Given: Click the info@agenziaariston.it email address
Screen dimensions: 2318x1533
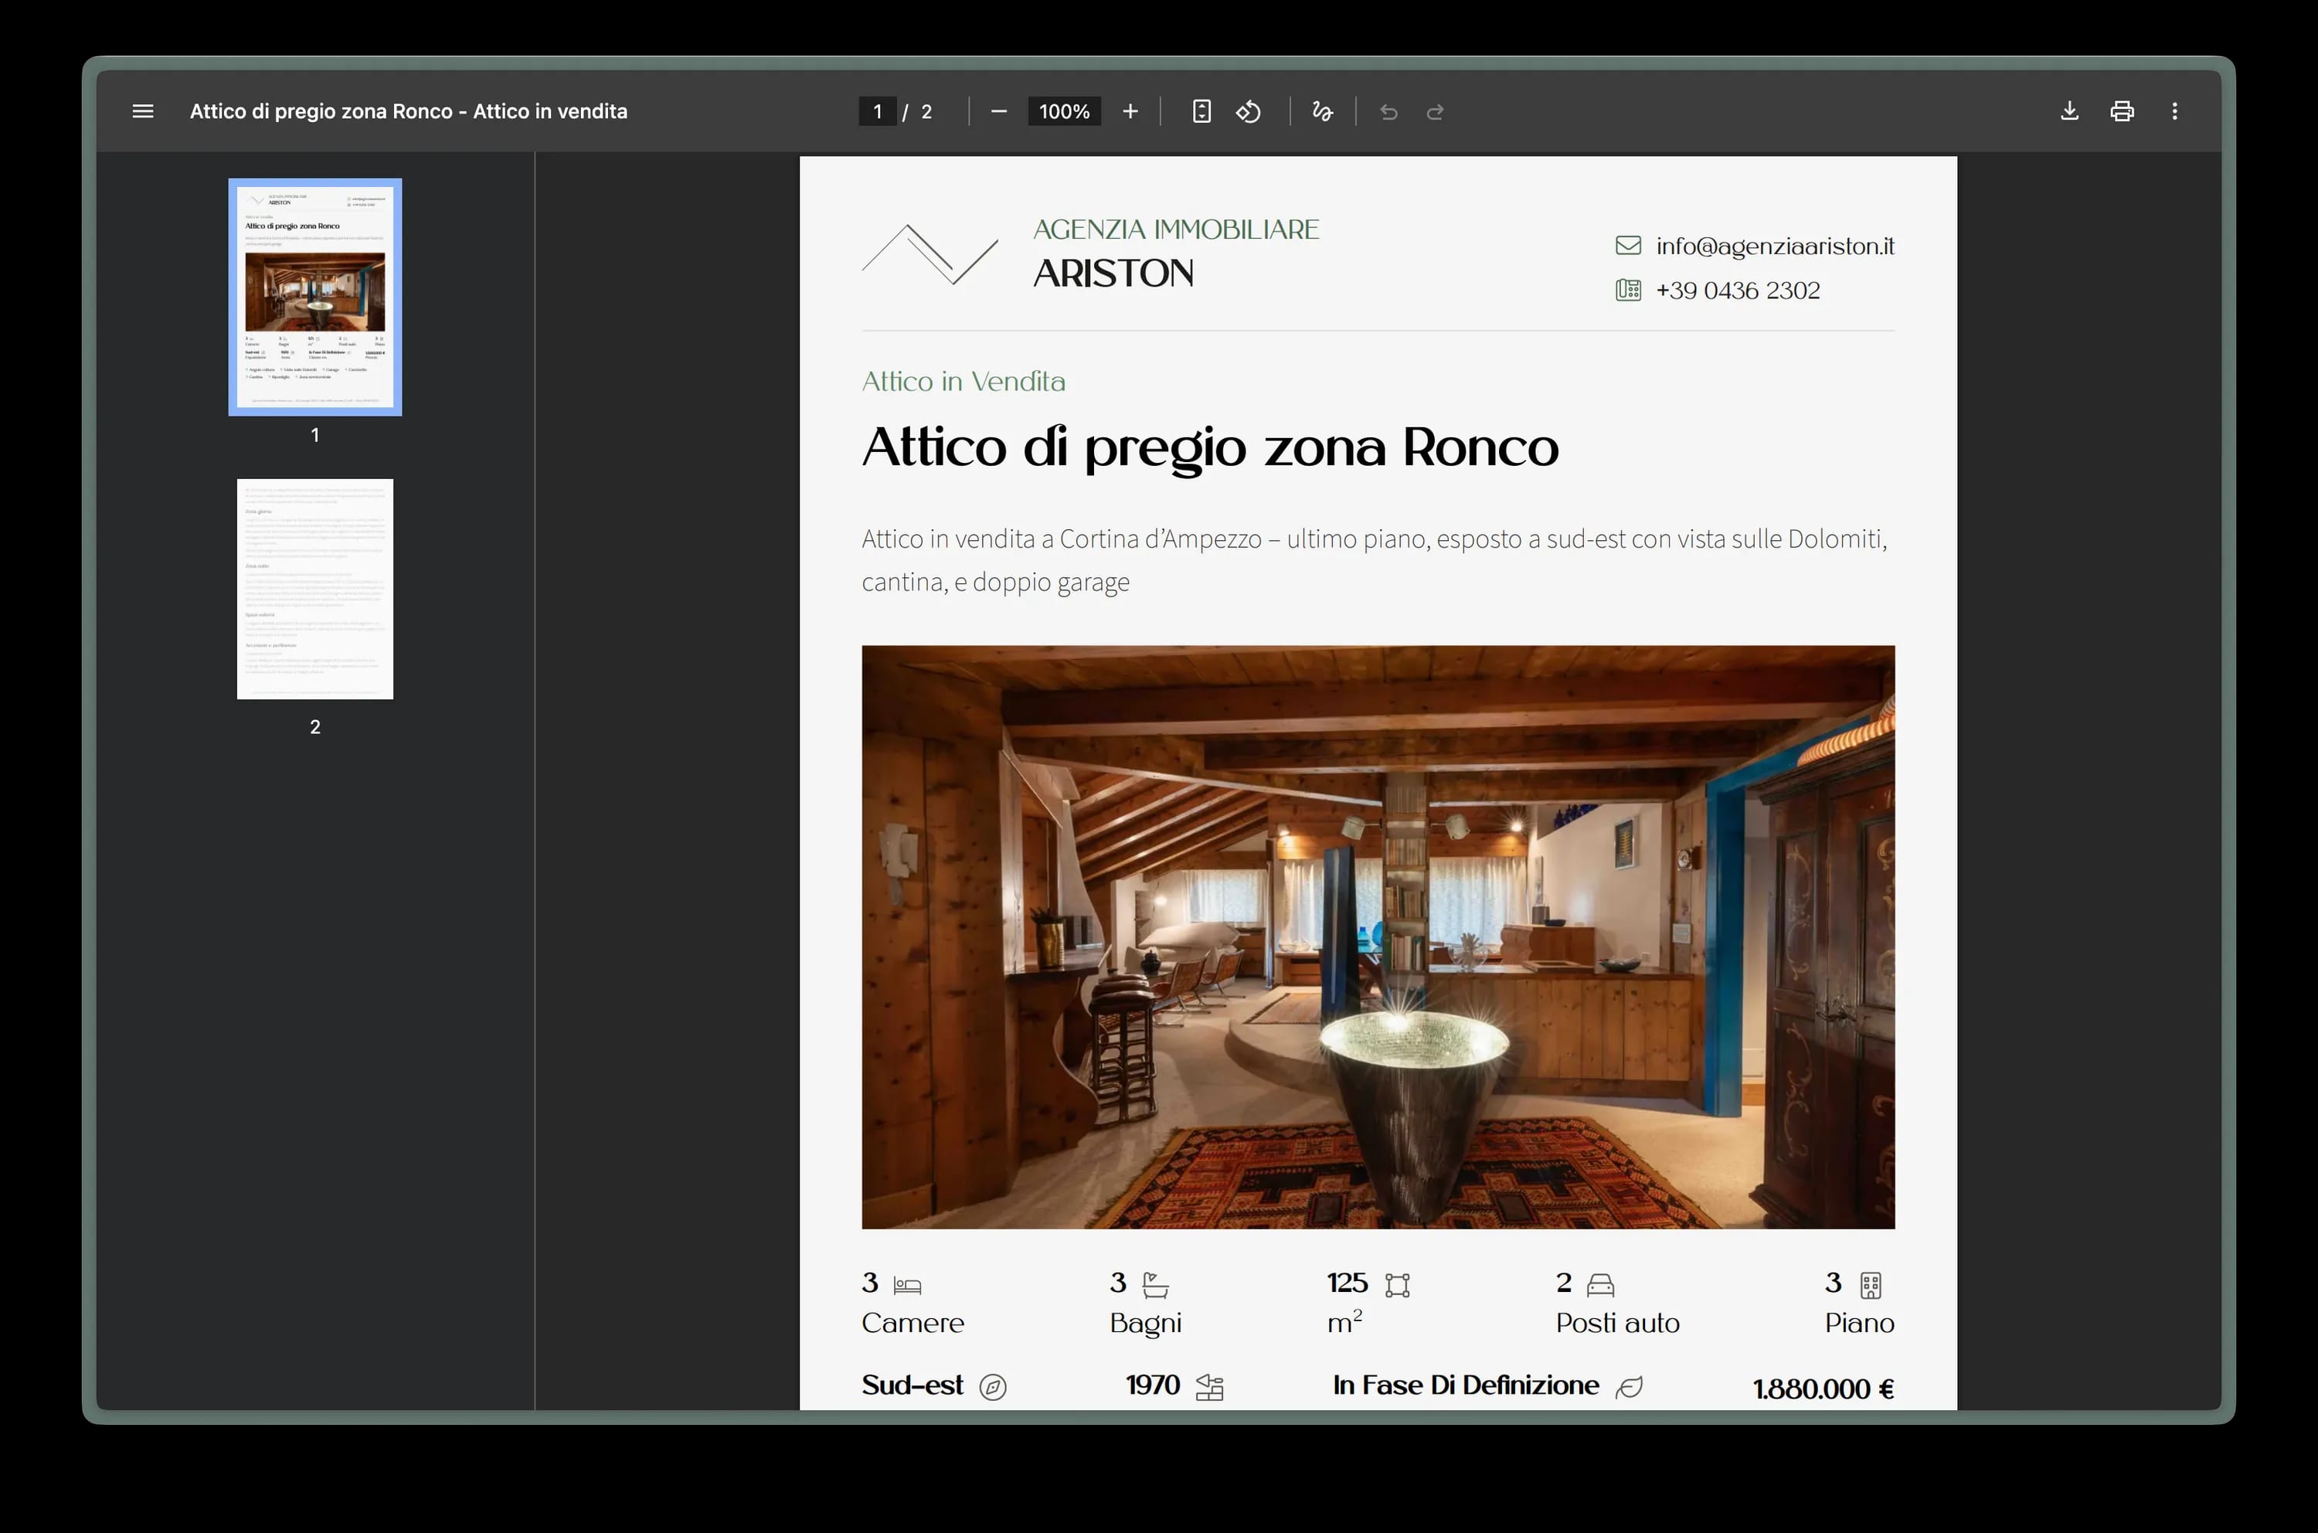Looking at the screenshot, I should coord(1774,246).
